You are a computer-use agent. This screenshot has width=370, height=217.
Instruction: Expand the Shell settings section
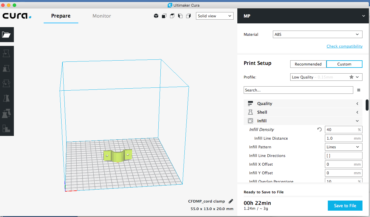click(x=303, y=112)
